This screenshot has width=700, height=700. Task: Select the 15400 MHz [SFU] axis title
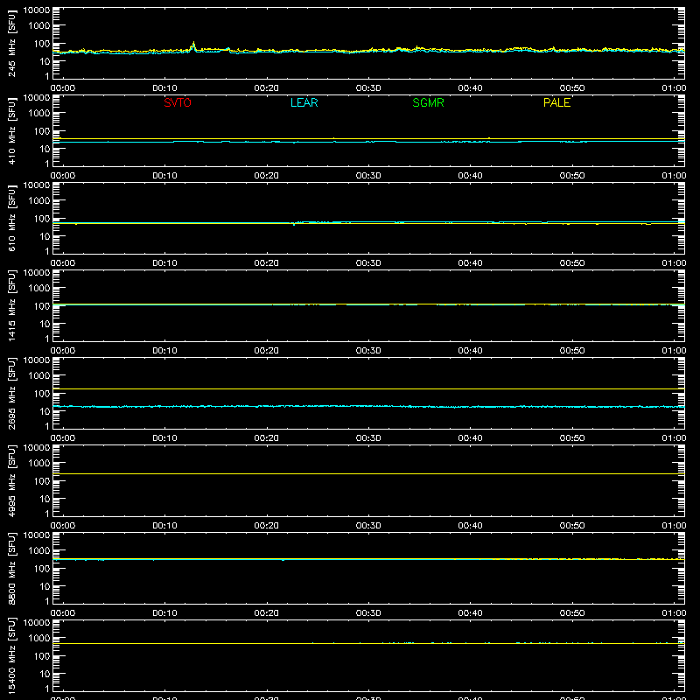point(12,655)
